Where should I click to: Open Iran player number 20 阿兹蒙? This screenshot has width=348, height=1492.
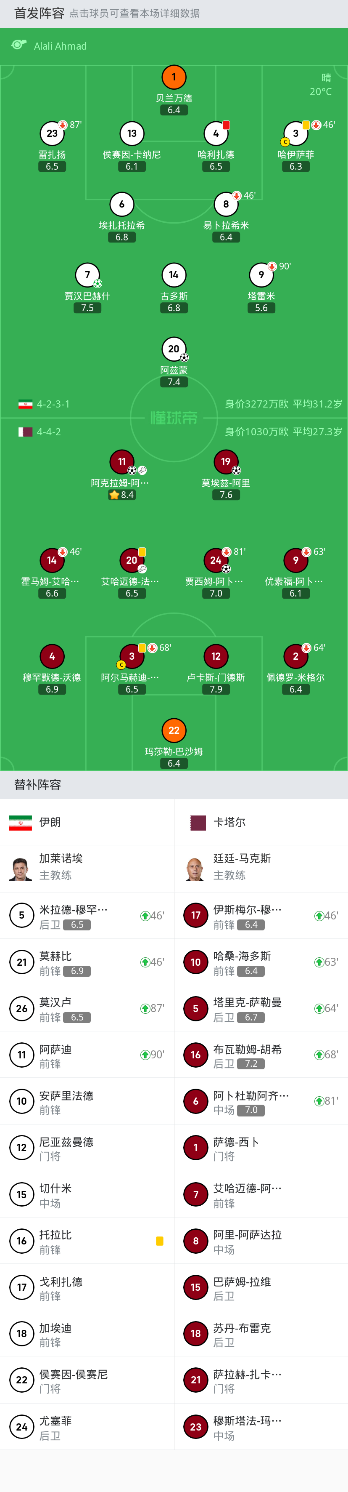coord(174,349)
